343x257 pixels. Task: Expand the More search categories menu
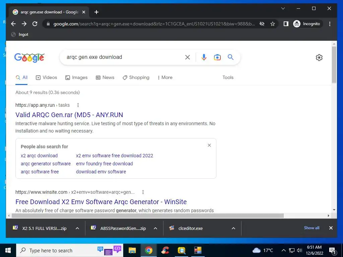(165, 78)
